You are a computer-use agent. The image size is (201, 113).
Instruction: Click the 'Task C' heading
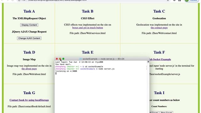159,11
